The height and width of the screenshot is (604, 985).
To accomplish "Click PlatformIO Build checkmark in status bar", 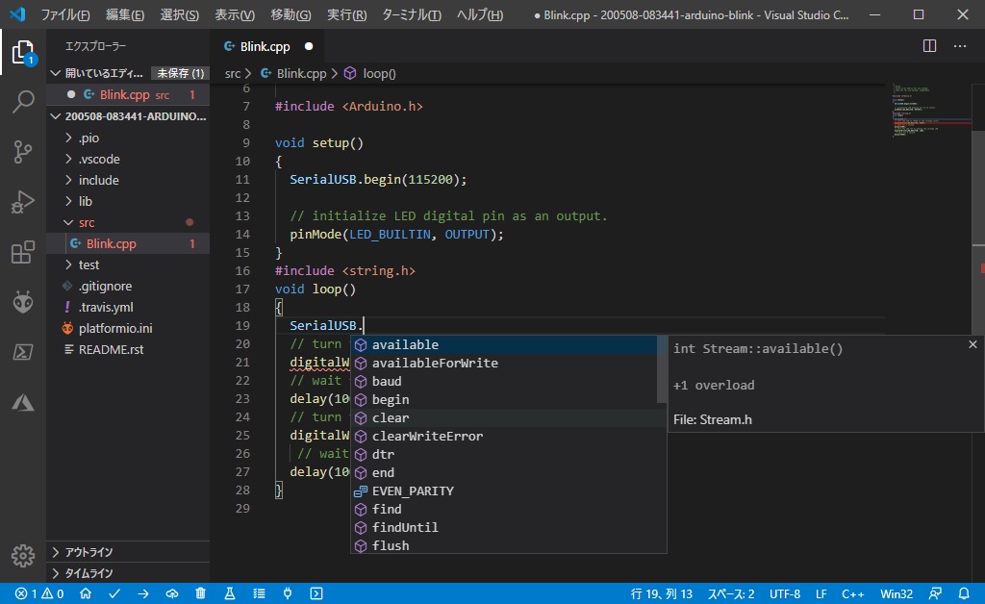I will (x=114, y=594).
